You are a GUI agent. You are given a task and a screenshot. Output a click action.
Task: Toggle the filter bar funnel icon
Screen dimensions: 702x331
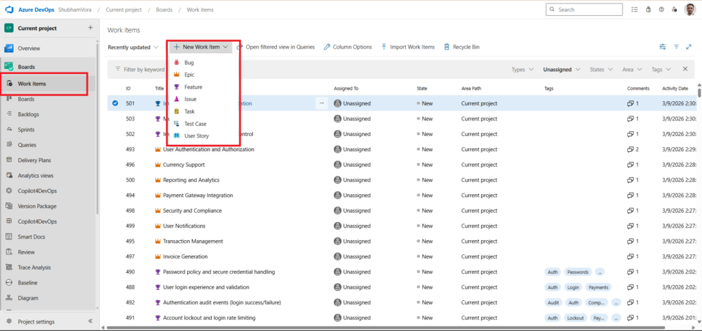coord(676,47)
